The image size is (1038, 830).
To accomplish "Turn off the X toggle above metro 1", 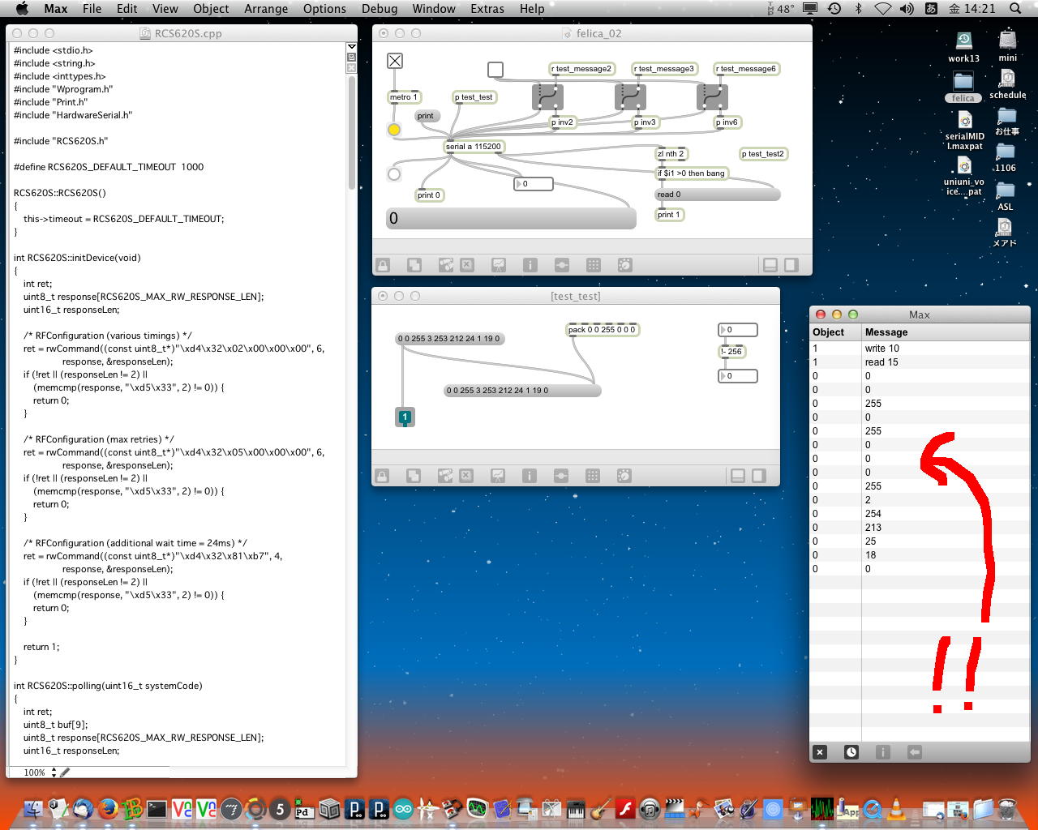I will (x=395, y=61).
